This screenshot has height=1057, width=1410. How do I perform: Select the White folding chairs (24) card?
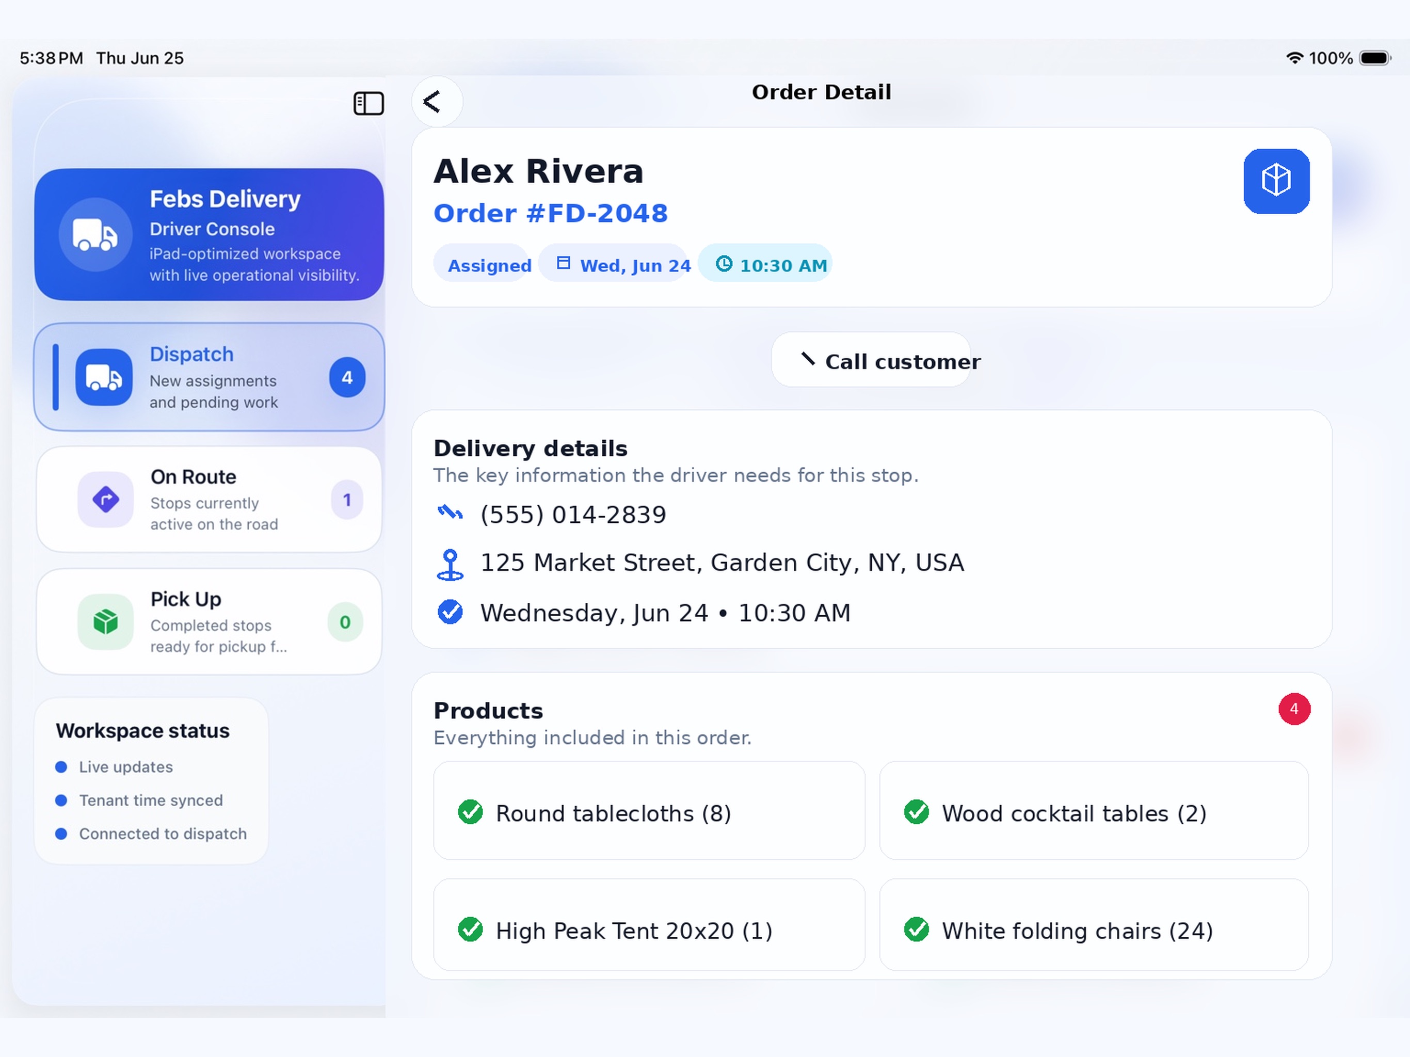click(1094, 925)
